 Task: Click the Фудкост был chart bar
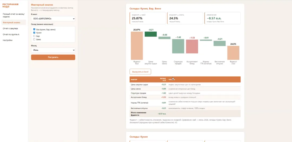tap(137, 46)
